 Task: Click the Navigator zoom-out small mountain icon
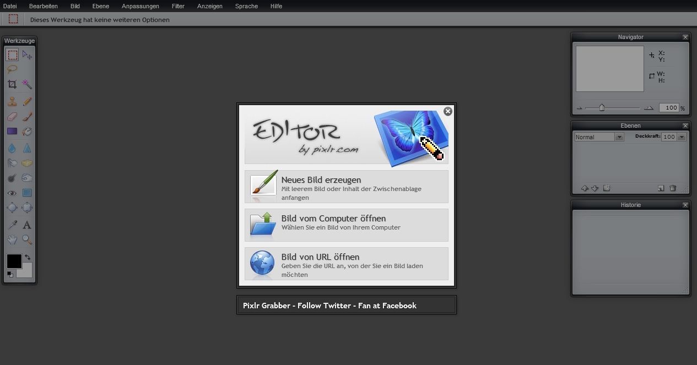pyautogui.click(x=579, y=108)
